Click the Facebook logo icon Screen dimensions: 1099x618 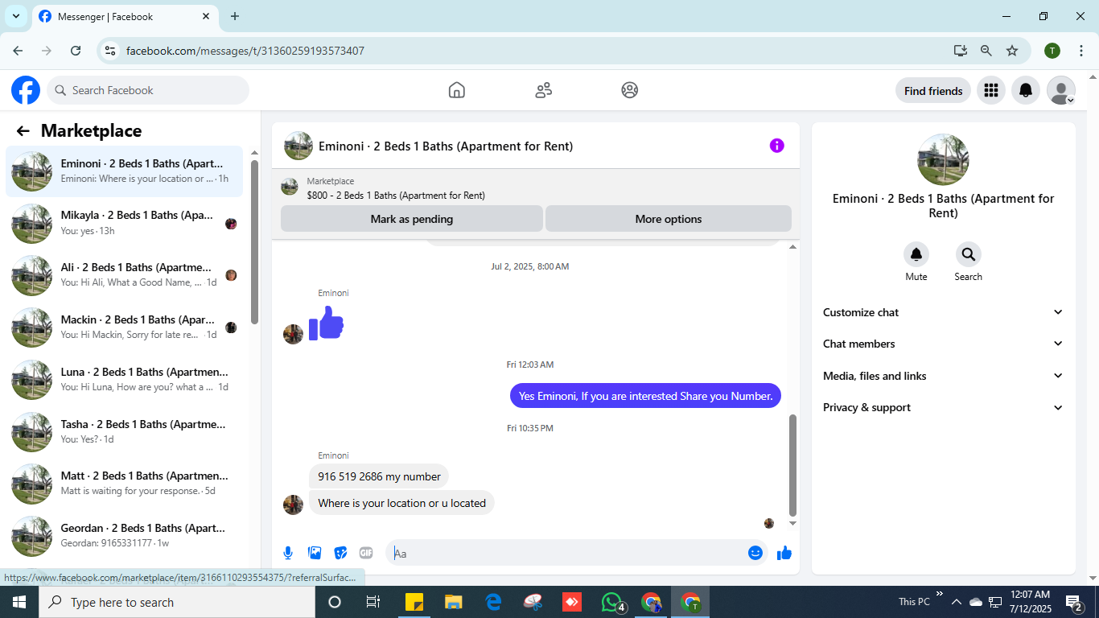pyautogui.click(x=26, y=90)
